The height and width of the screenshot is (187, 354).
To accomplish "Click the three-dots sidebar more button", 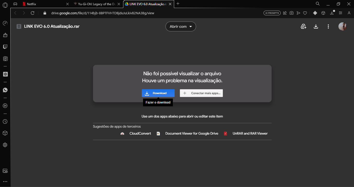I will (5, 182).
